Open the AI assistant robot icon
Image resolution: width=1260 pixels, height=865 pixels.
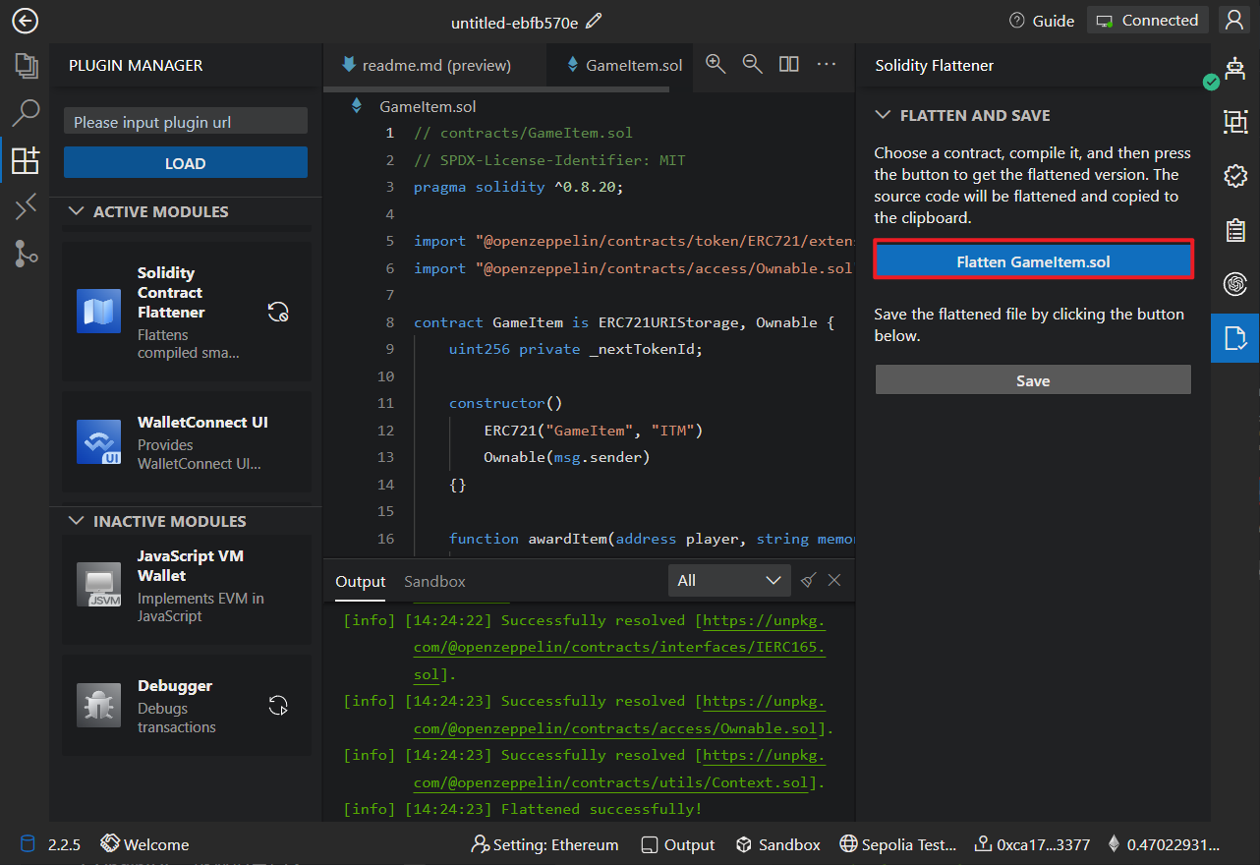pyautogui.click(x=1234, y=67)
